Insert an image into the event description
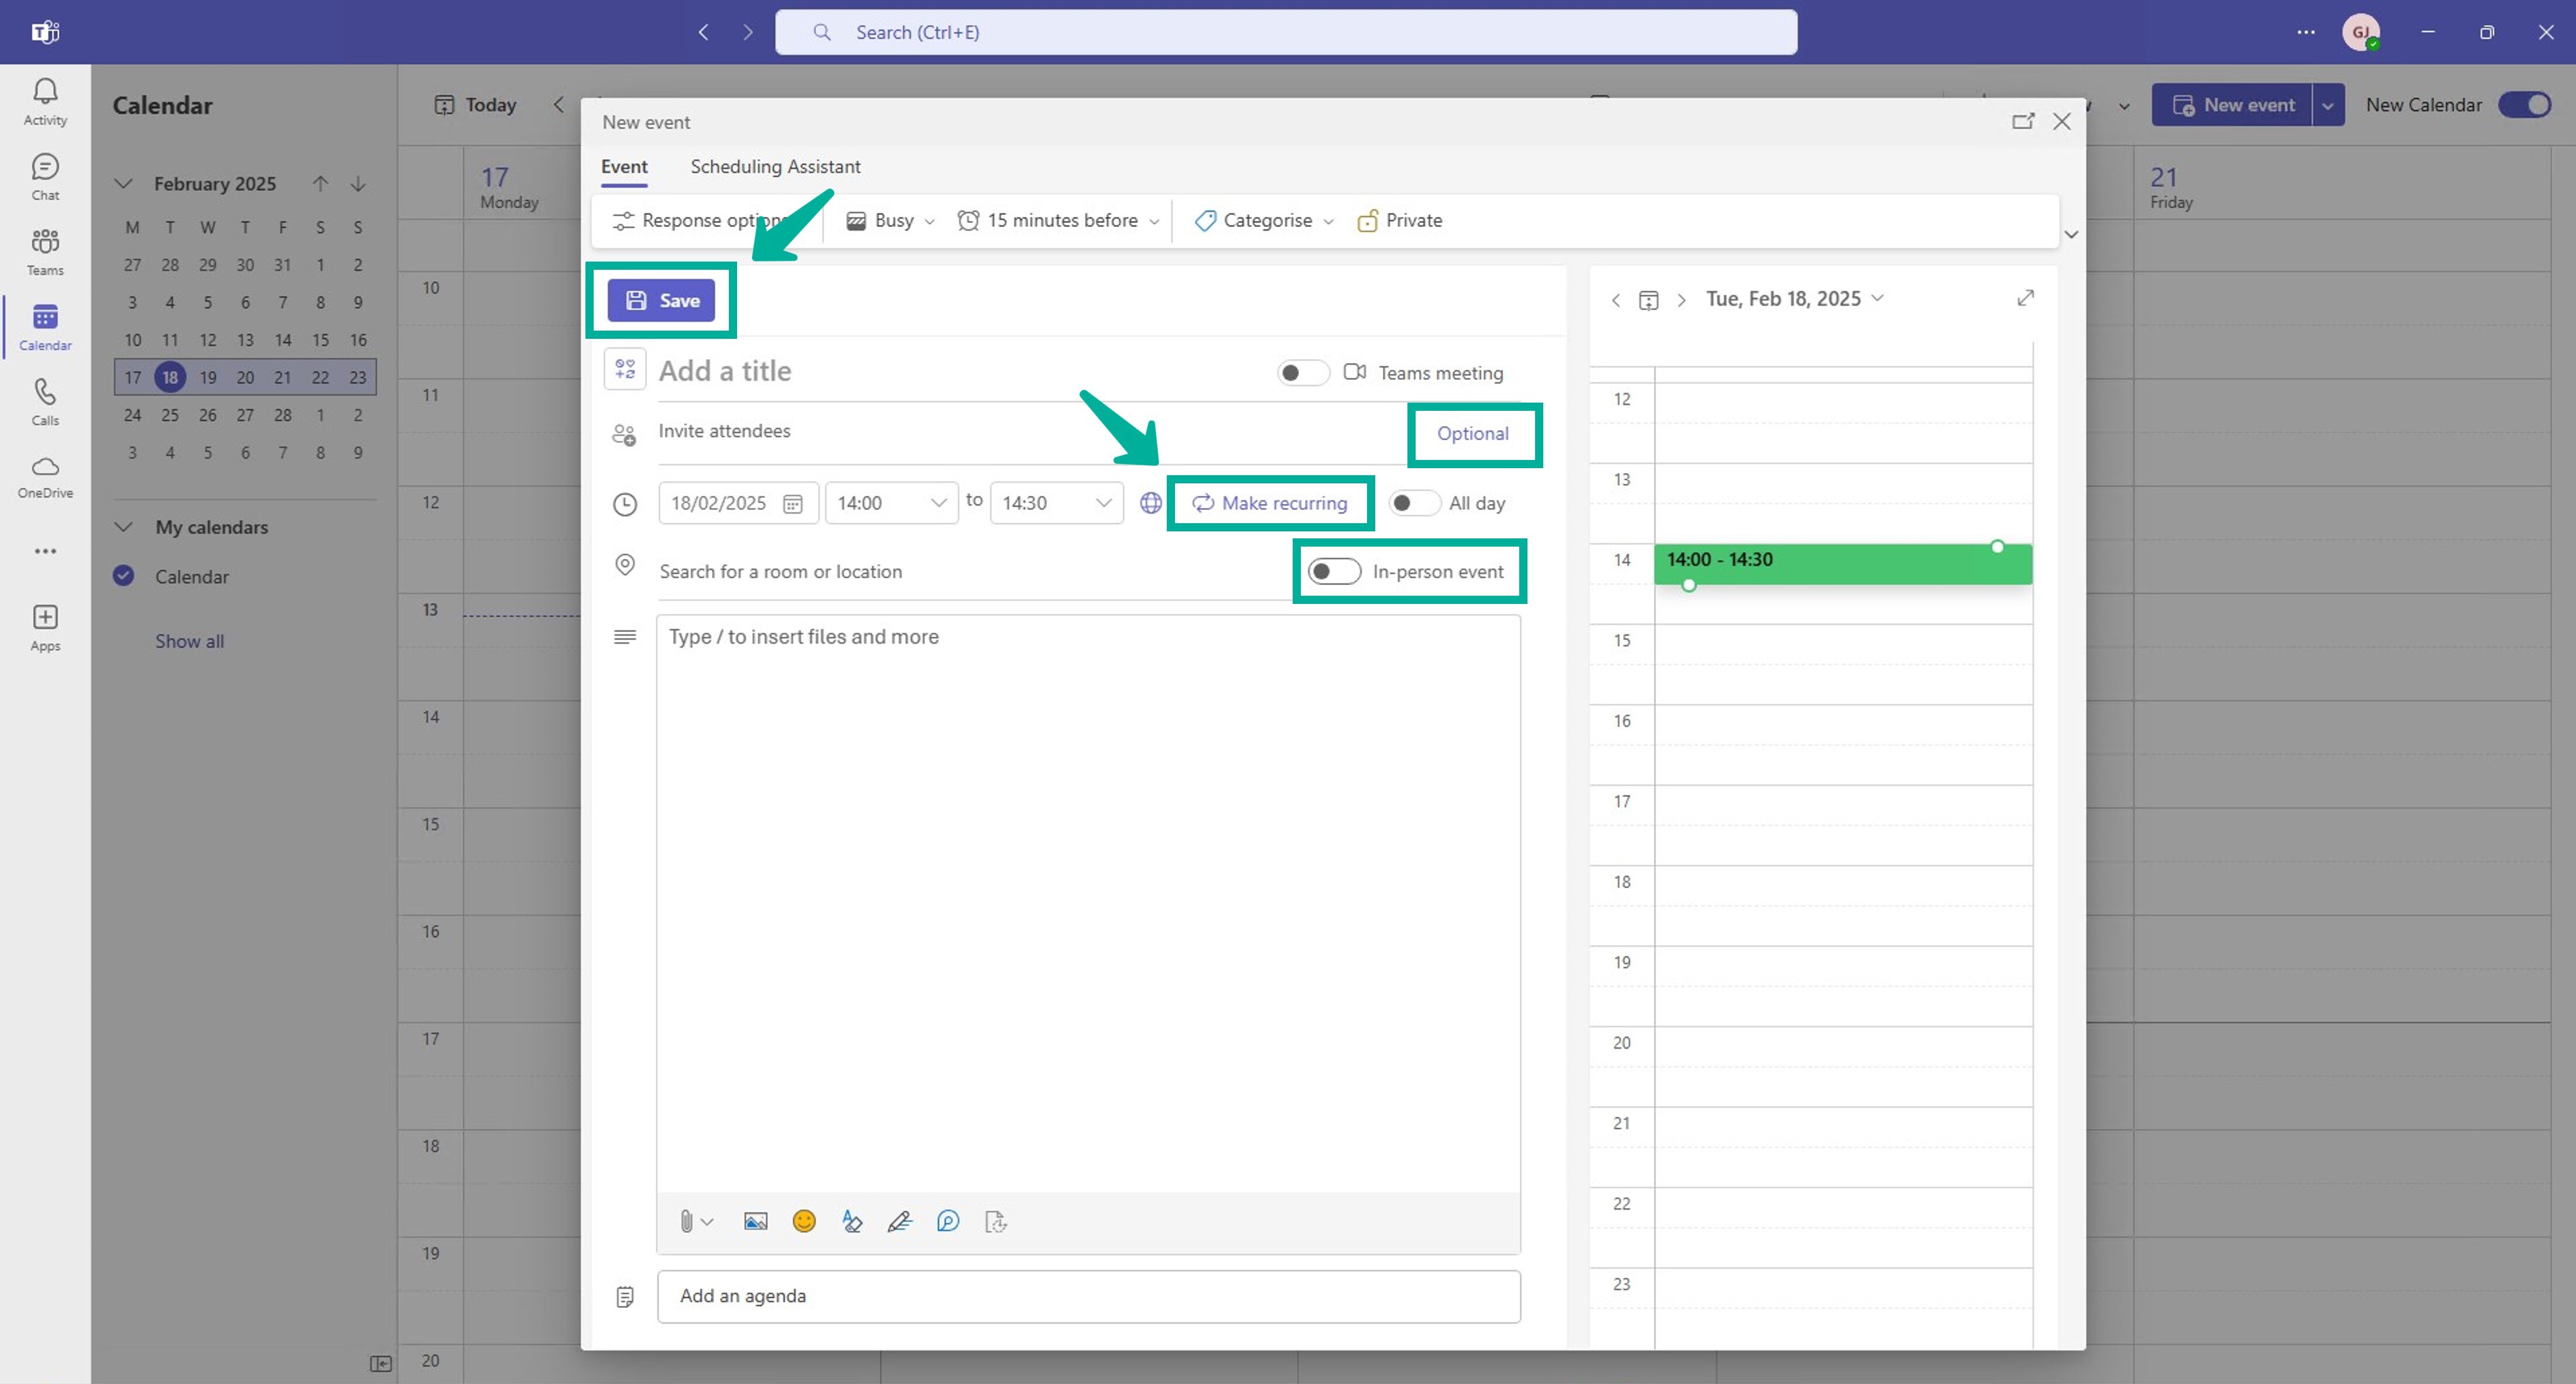The width and height of the screenshot is (2576, 1384). point(755,1220)
